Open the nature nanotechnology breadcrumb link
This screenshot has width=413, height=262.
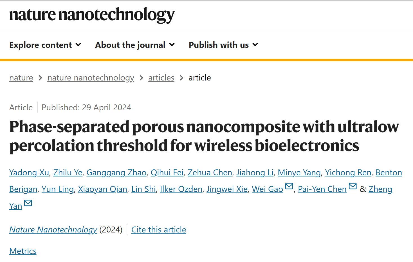91,78
